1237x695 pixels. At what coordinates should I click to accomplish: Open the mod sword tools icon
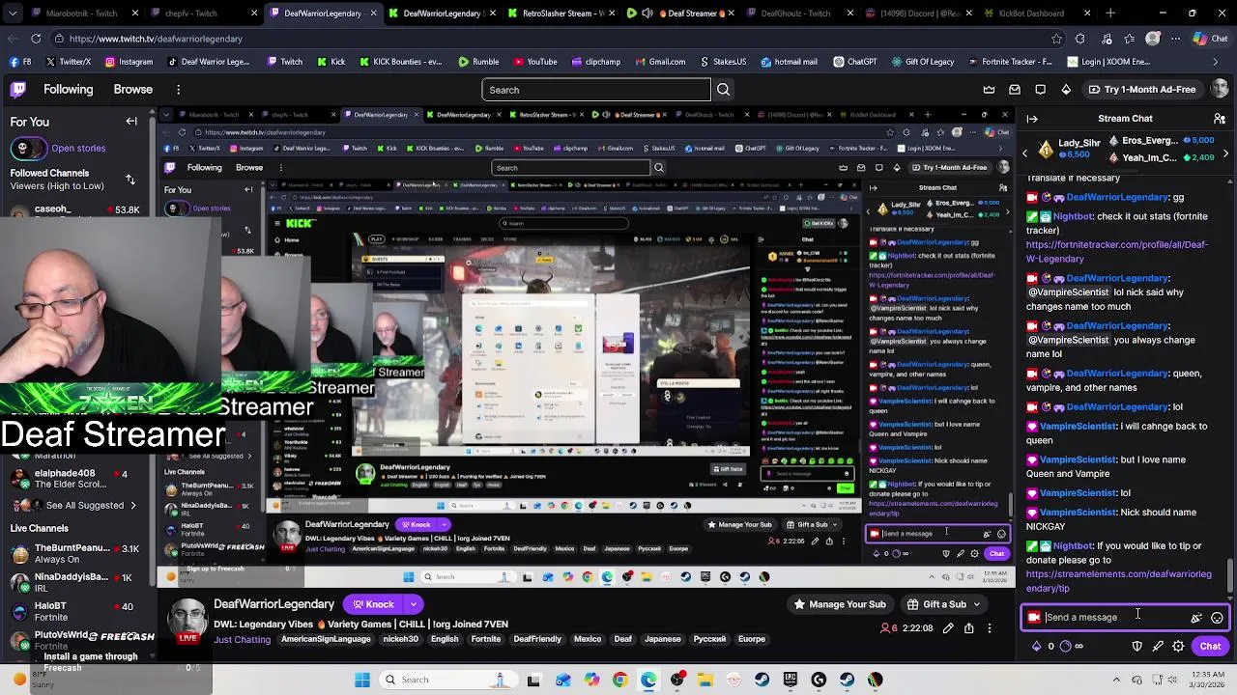click(x=1158, y=647)
